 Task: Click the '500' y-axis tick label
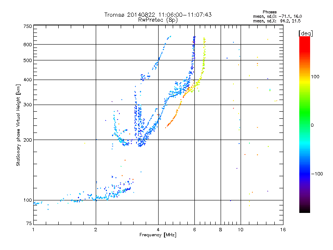tap(27, 60)
